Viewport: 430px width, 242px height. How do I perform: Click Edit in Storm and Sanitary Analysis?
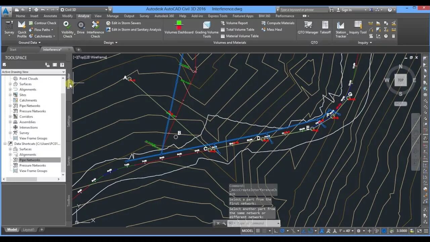click(x=134, y=30)
